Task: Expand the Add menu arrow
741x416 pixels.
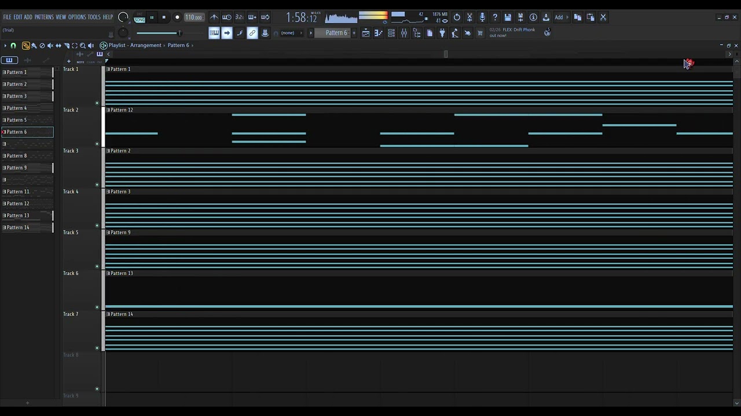Action: [x=568, y=17]
